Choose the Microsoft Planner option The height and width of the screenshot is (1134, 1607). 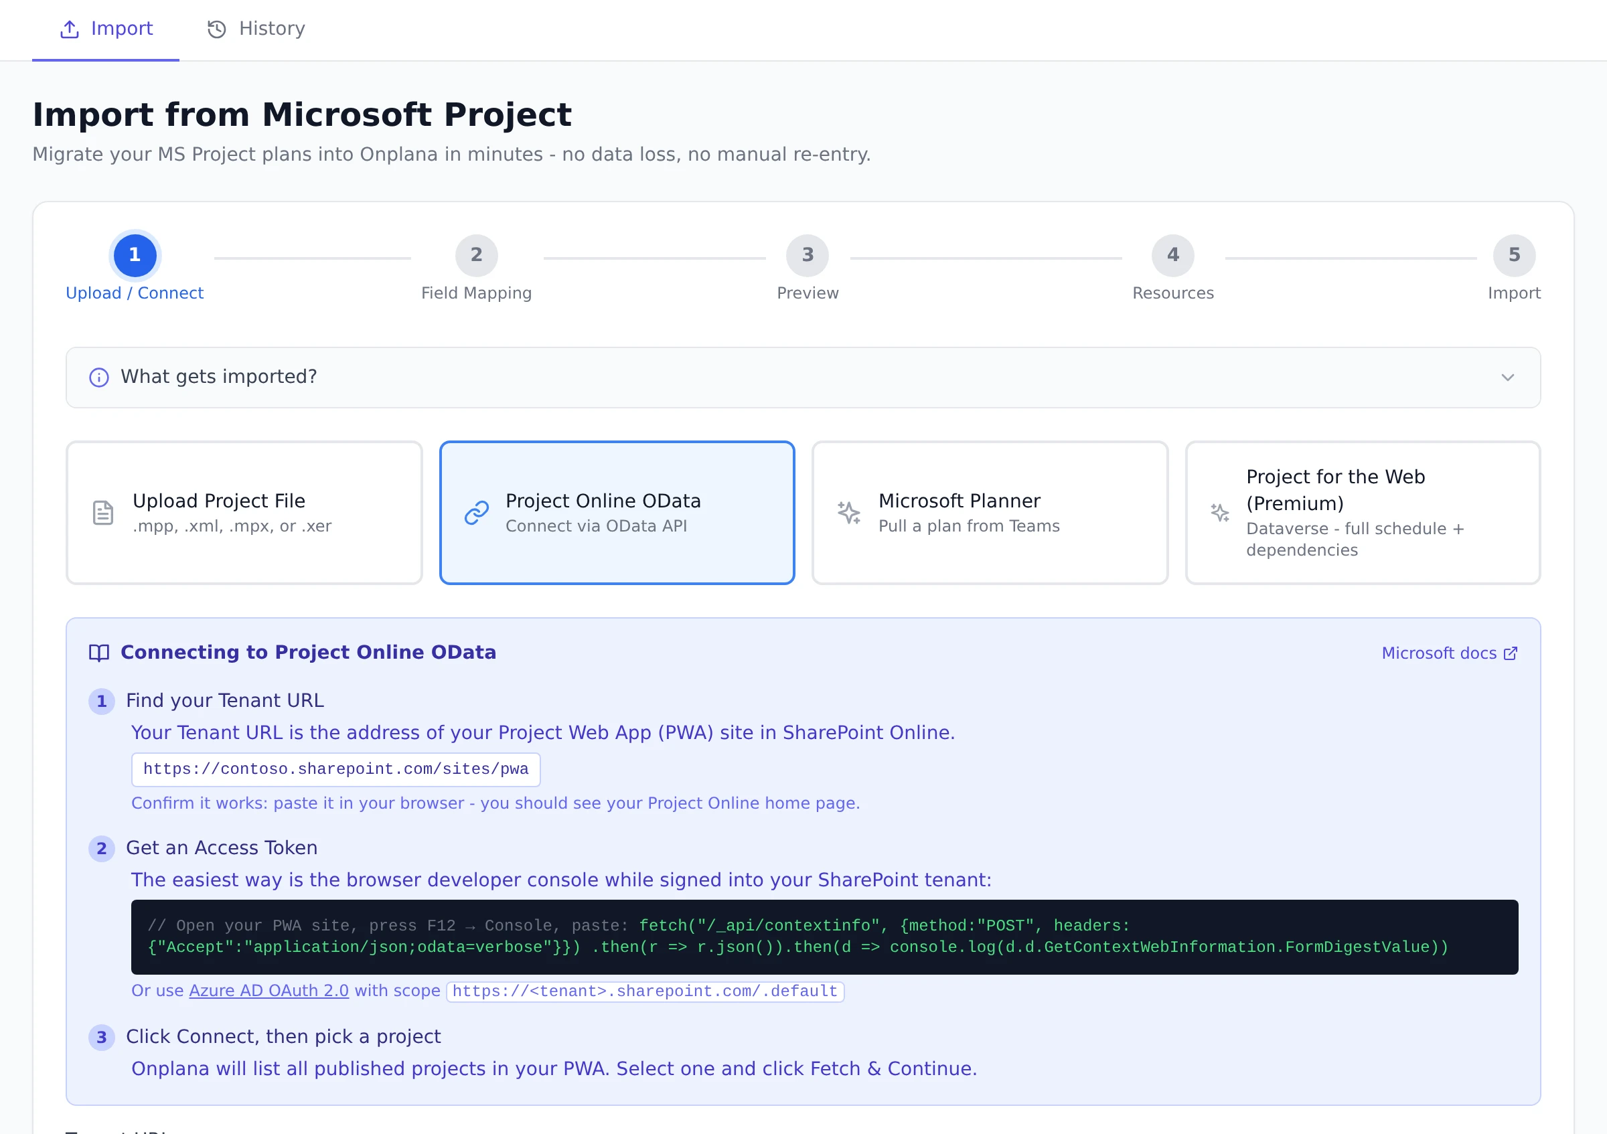point(990,513)
